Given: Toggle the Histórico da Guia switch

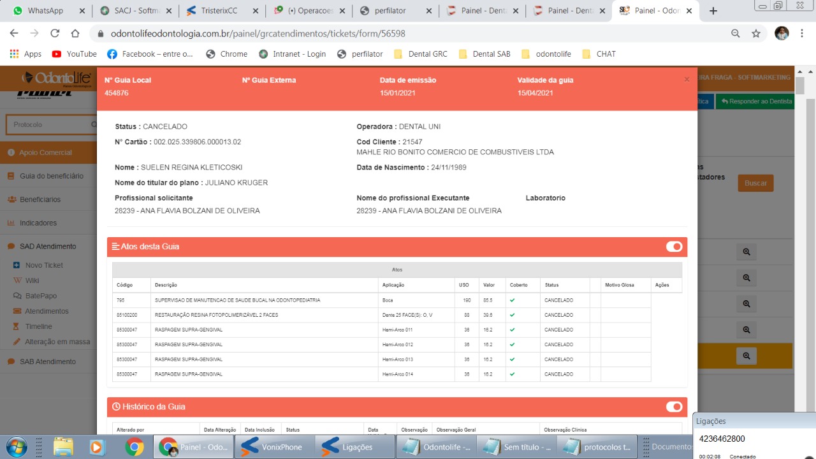Looking at the screenshot, I should 674,407.
